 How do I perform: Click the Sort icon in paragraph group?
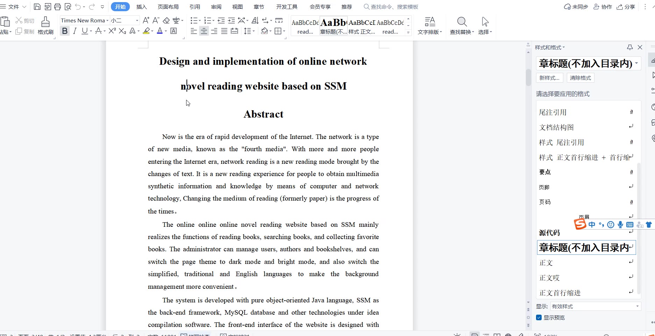[255, 21]
